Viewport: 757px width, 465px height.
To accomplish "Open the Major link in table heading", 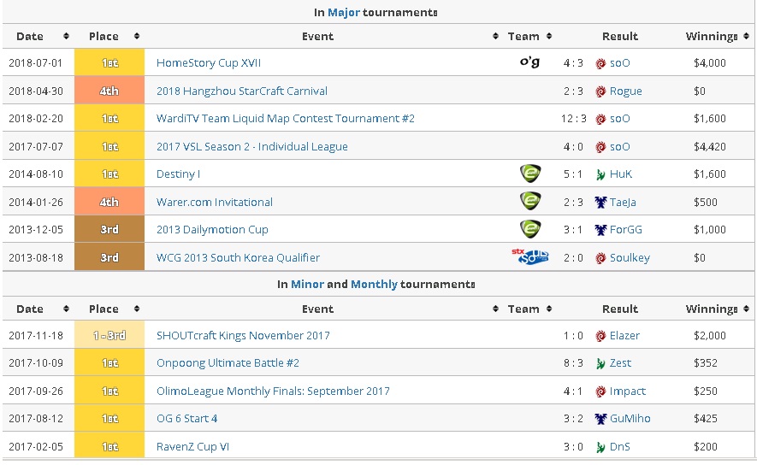I will tap(343, 13).
